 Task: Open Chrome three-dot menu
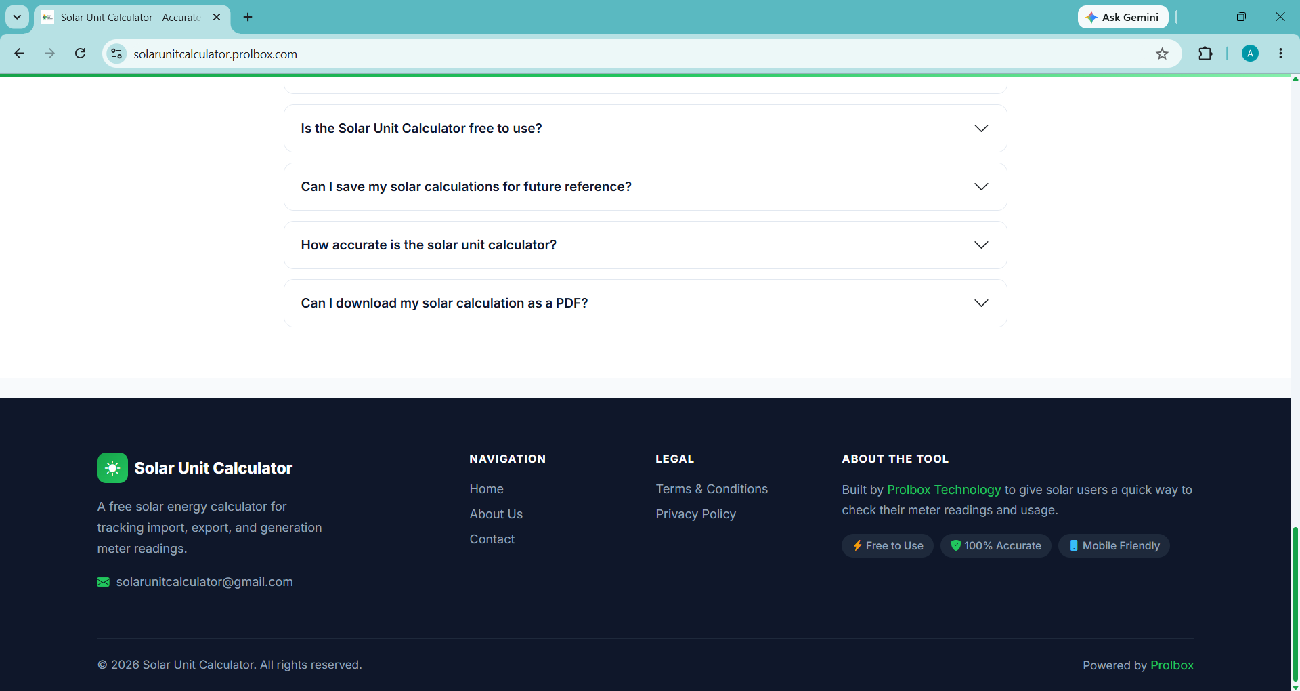(x=1280, y=54)
